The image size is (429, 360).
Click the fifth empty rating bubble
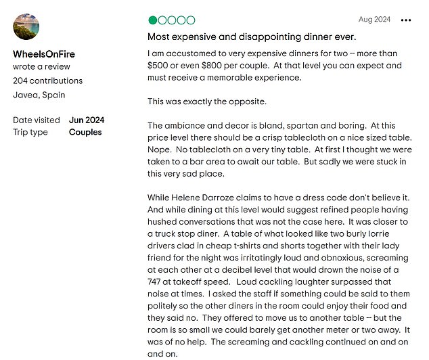pyautogui.click(x=191, y=20)
